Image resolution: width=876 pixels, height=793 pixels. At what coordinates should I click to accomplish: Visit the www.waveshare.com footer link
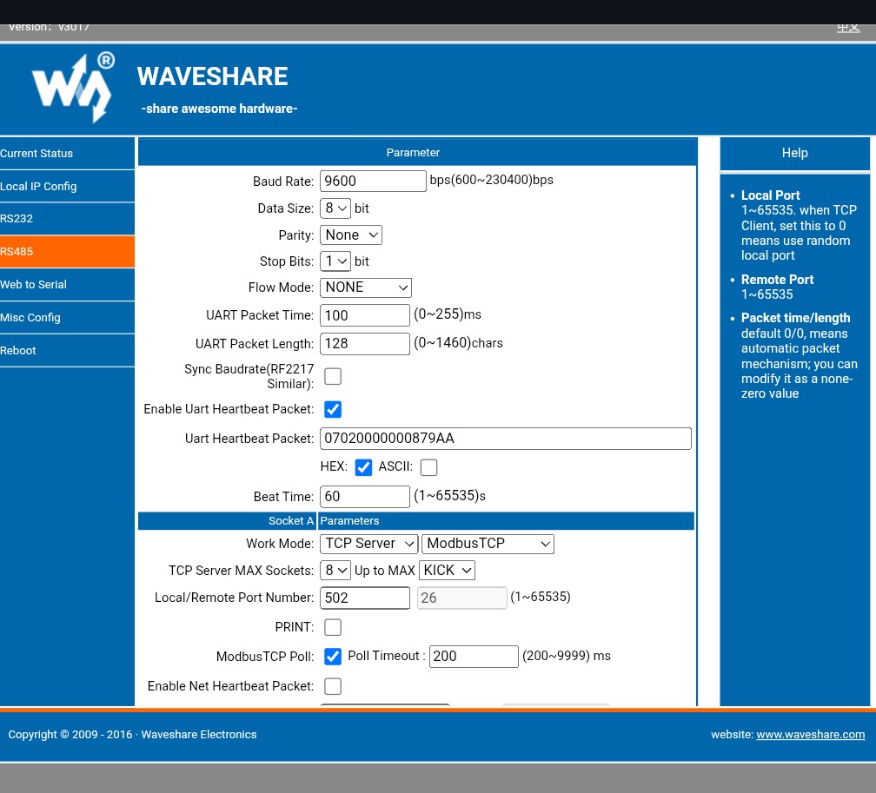(x=810, y=735)
